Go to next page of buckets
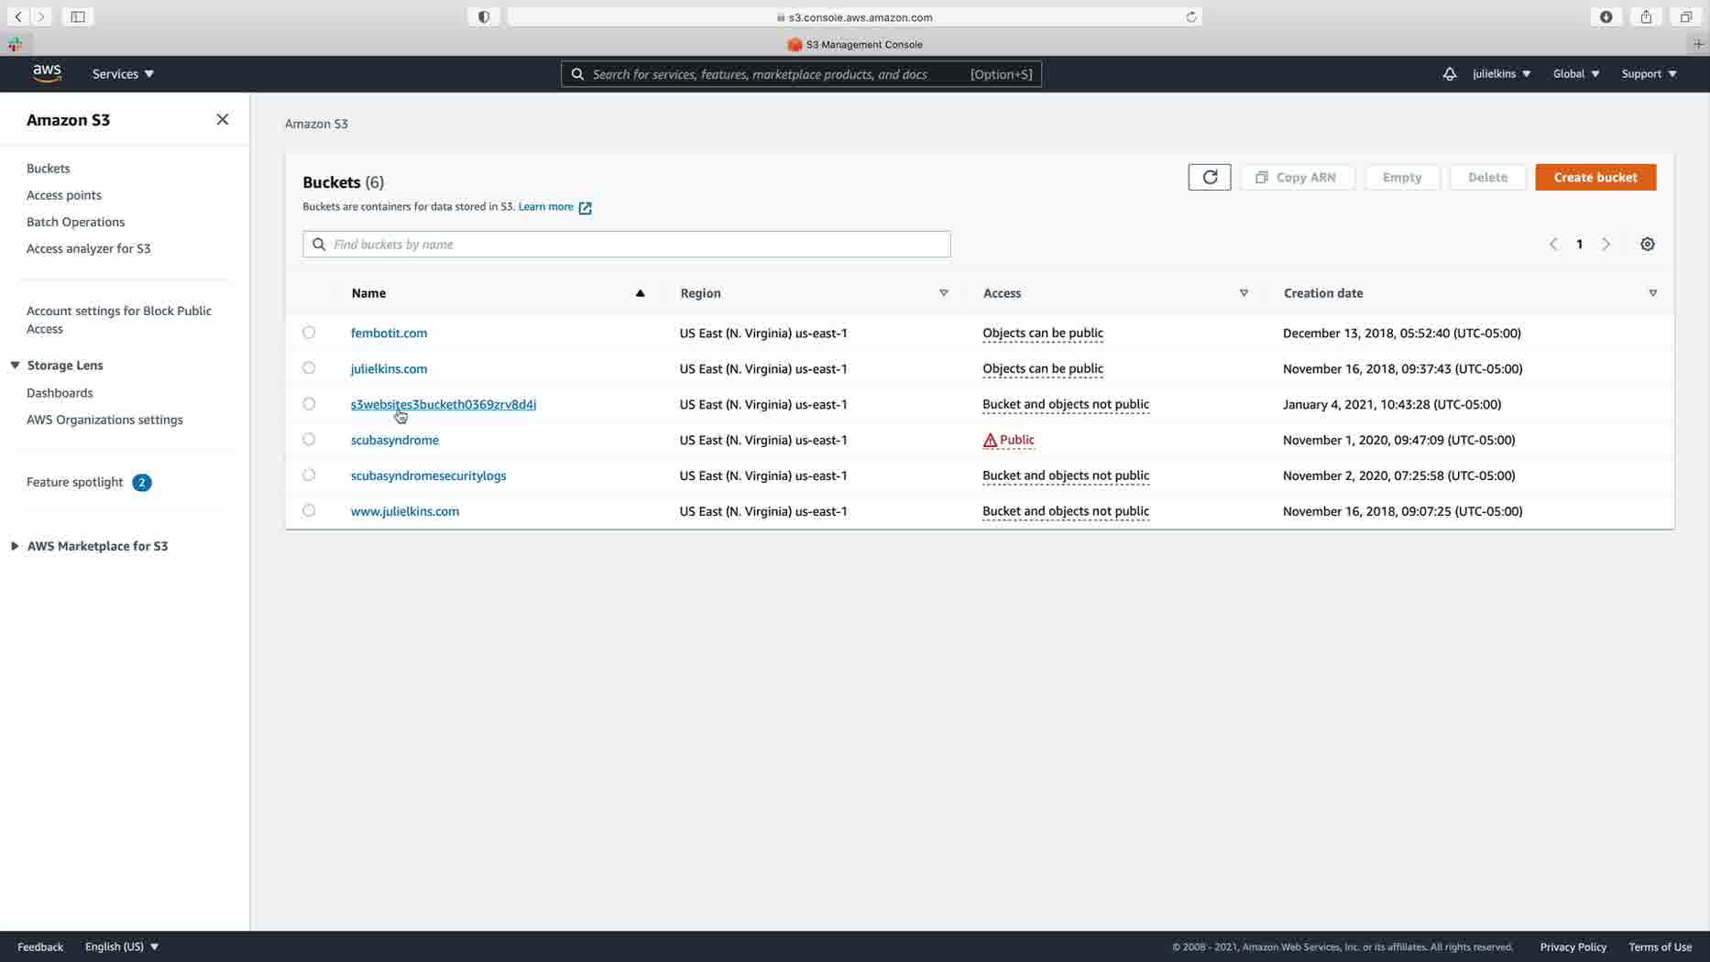The width and height of the screenshot is (1710, 962). [x=1606, y=244]
